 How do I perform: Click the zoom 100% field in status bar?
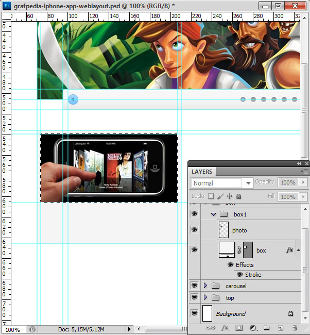click(14, 329)
